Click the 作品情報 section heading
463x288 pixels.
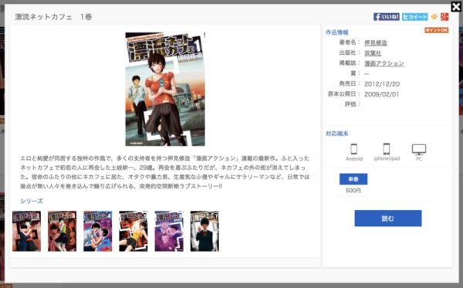point(337,32)
